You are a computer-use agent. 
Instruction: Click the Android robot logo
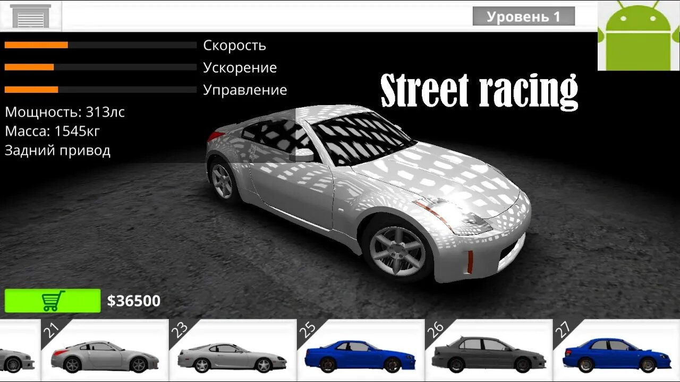[639, 36]
